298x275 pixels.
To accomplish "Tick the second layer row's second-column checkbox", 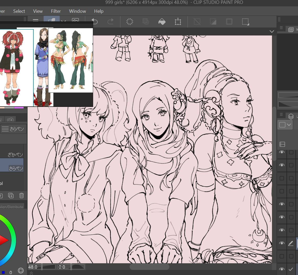I will tap(291, 165).
